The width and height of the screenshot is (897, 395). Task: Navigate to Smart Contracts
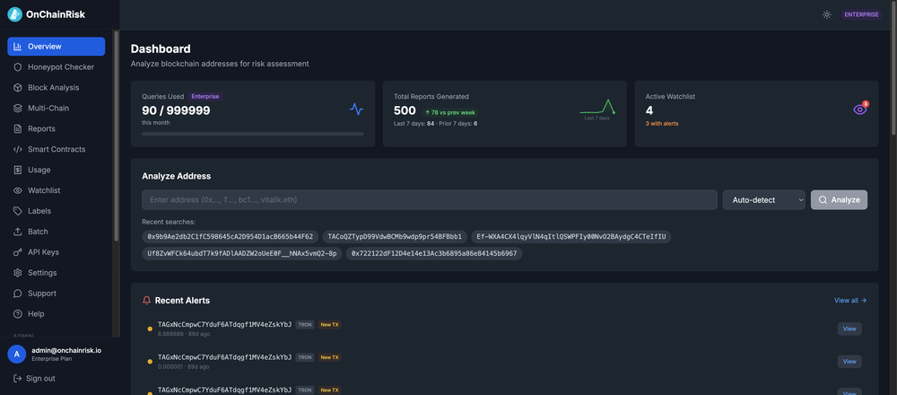pyautogui.click(x=56, y=149)
